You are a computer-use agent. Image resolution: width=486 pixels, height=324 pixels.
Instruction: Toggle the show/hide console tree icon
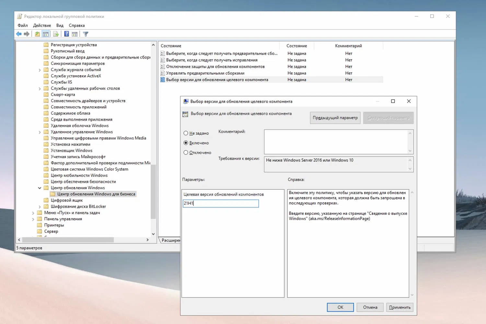pos(46,34)
